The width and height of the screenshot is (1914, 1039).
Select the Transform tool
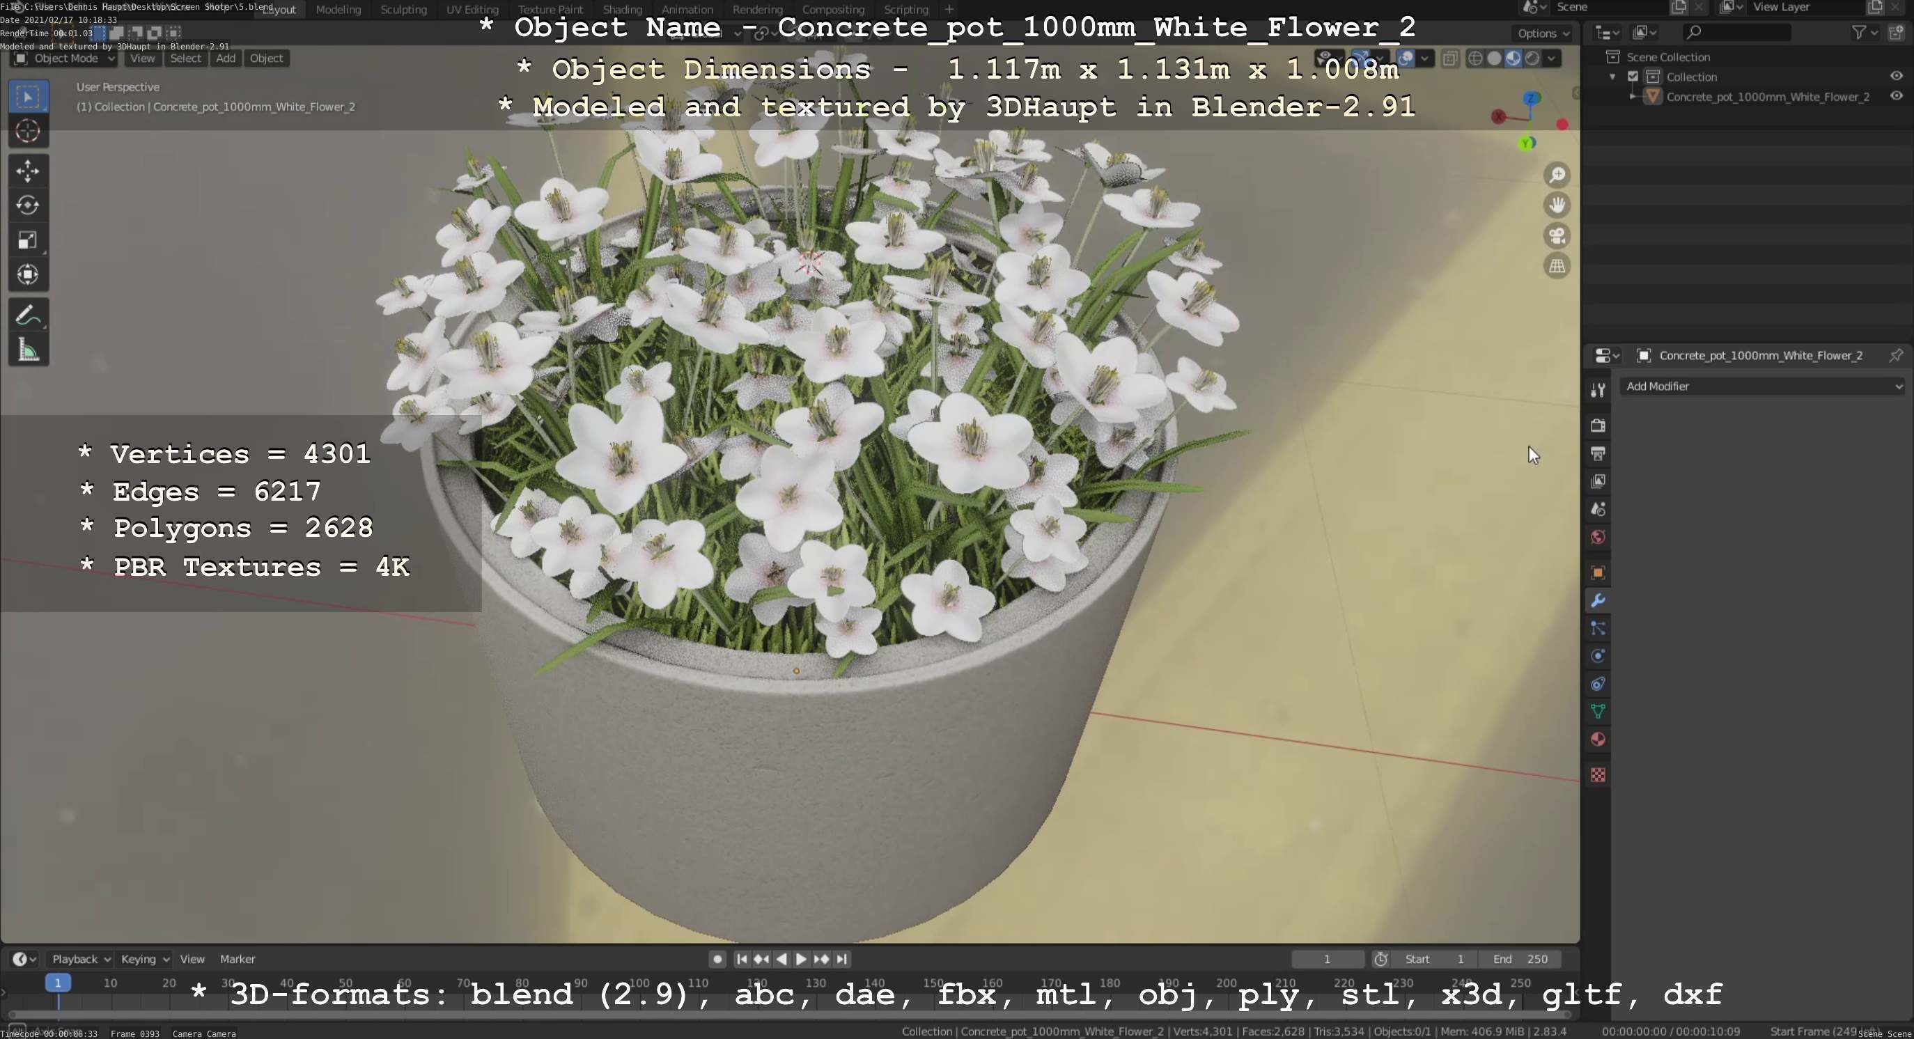(x=29, y=275)
